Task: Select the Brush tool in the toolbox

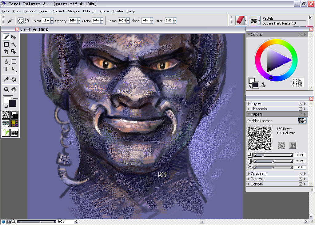Action: pyautogui.click(x=6, y=37)
